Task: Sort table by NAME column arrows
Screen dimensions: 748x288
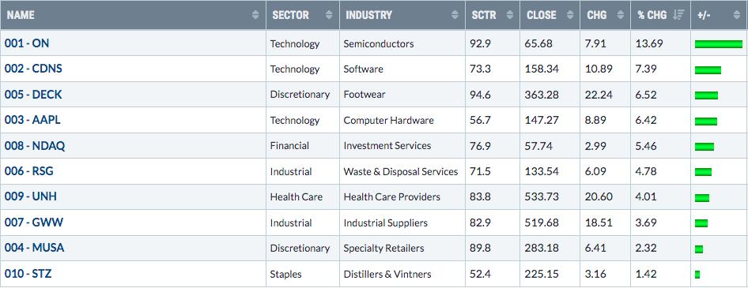Action: point(255,15)
